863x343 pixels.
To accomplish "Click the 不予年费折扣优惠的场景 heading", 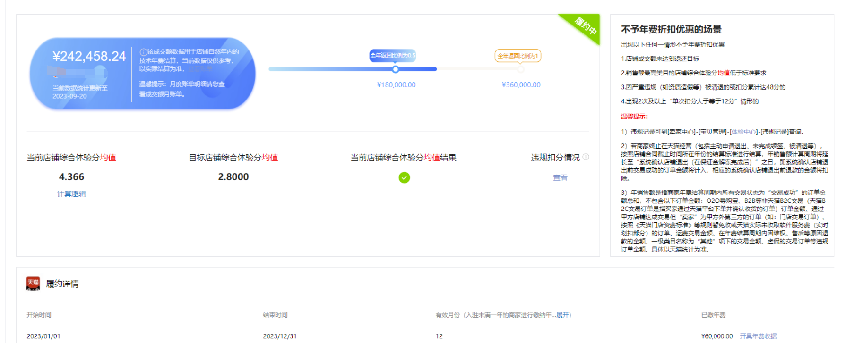I will pos(671,30).
